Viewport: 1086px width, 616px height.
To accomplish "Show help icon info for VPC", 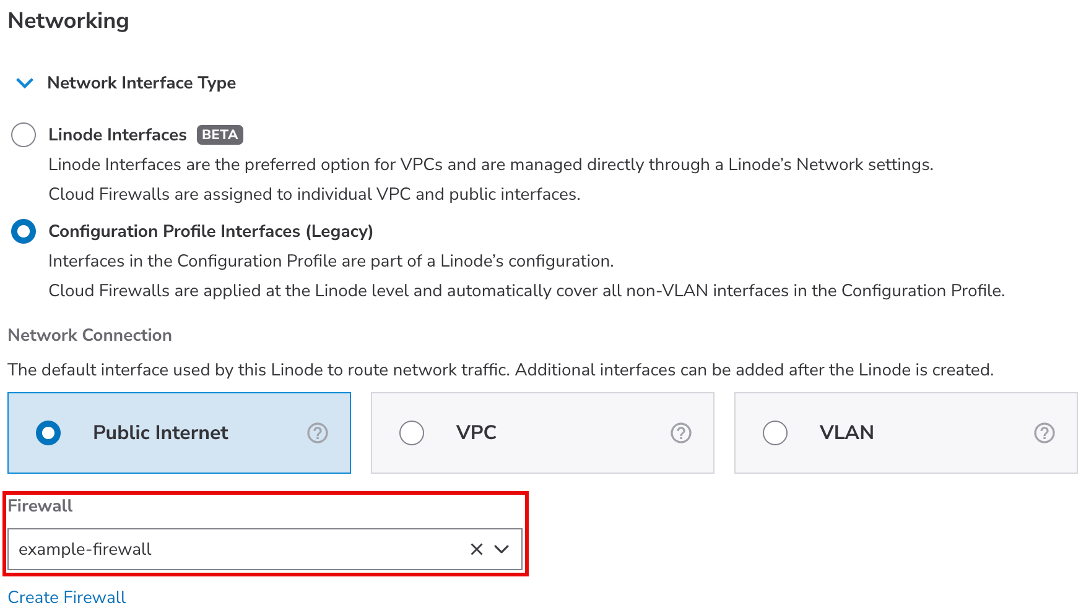I will [x=681, y=433].
